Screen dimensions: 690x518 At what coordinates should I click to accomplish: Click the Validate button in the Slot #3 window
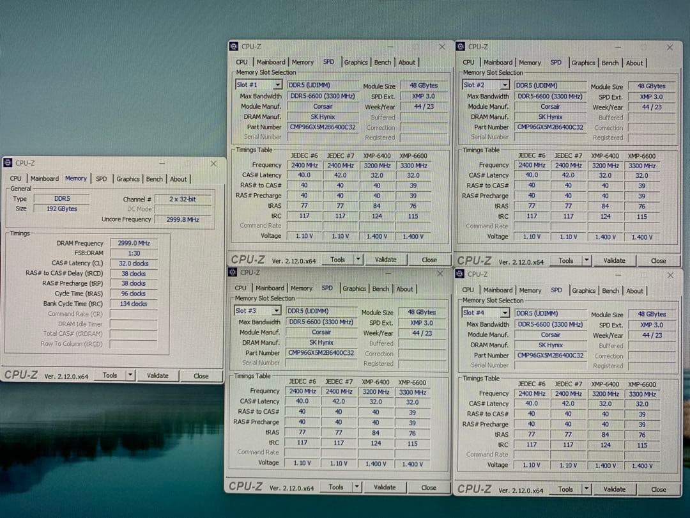point(385,487)
